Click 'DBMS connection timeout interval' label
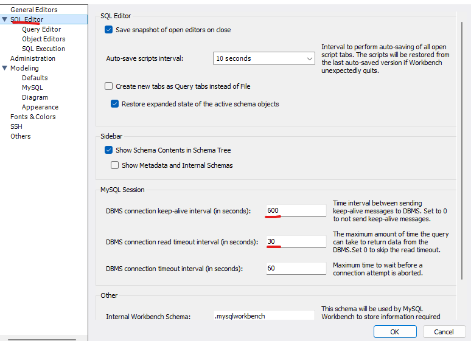The height and width of the screenshot is (341, 471). click(174, 269)
